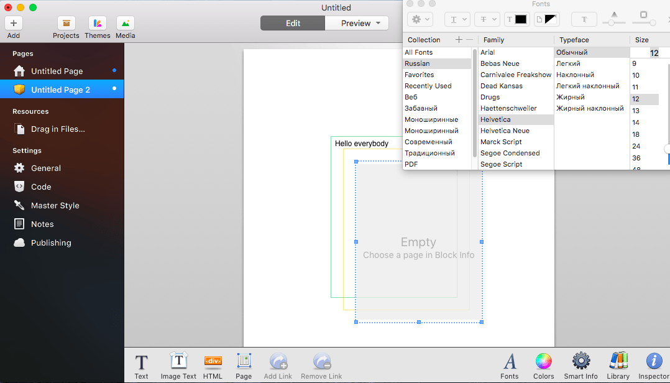
Task: Open the gear actions menu in Fonts
Action: click(420, 19)
